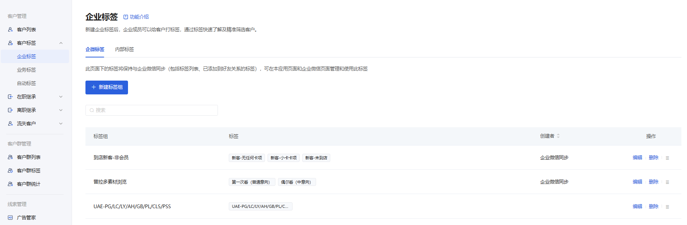
Task: Click 企业微信同步 in 普拉多素材浏览 row
Action: pos(554,182)
